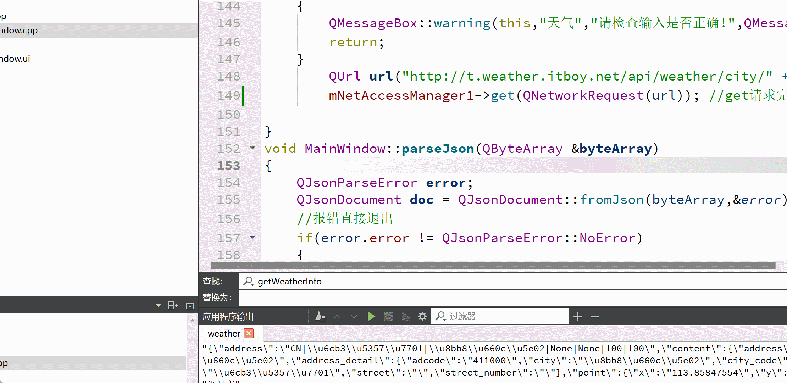This screenshot has width=787, height=383.
Task: Click the attach debugger icon
Action: 405,316
